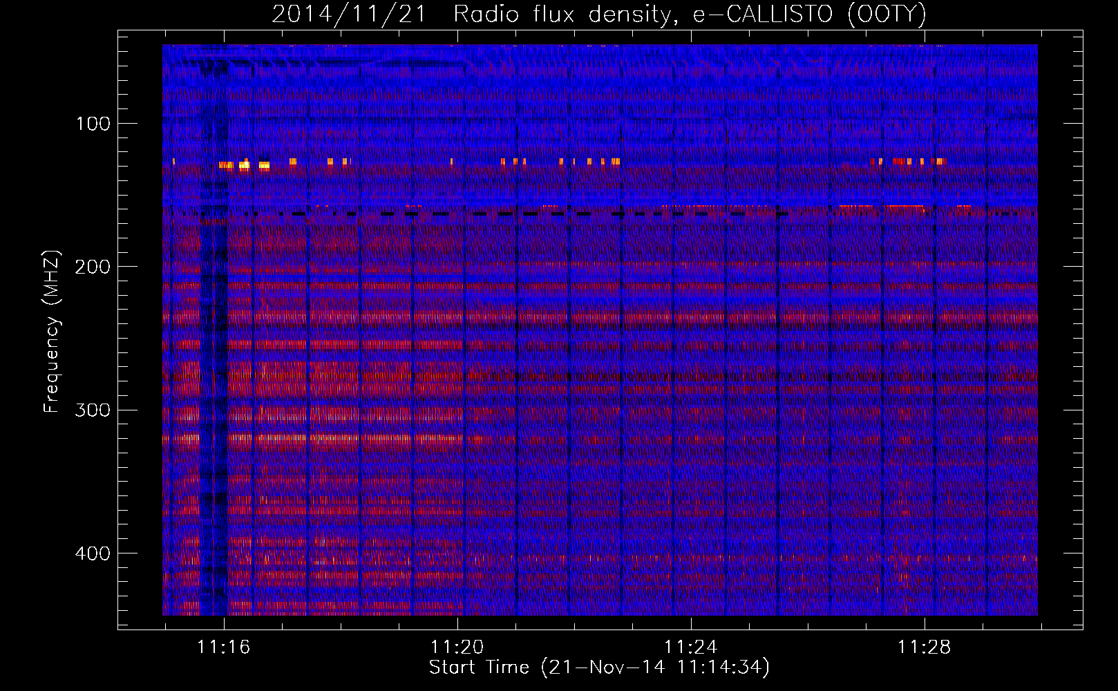Viewport: 1118px width, 691px height.
Task: Click the 11:24 time tick label
Action: click(691, 647)
